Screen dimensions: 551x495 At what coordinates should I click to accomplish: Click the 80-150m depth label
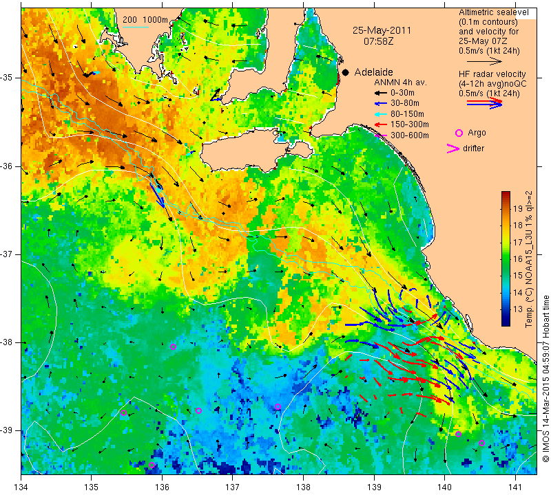407,114
